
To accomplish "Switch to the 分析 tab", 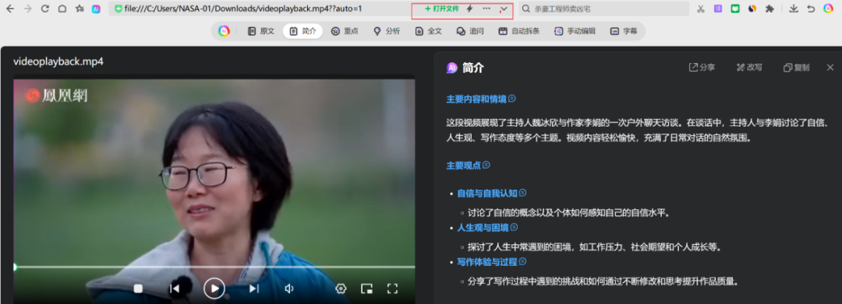I will [x=387, y=31].
